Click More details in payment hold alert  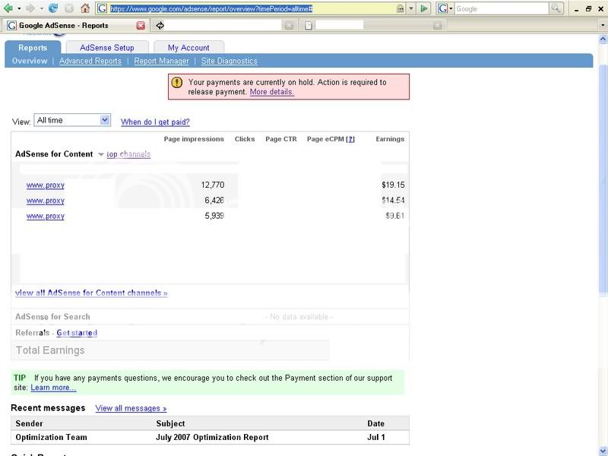(272, 92)
